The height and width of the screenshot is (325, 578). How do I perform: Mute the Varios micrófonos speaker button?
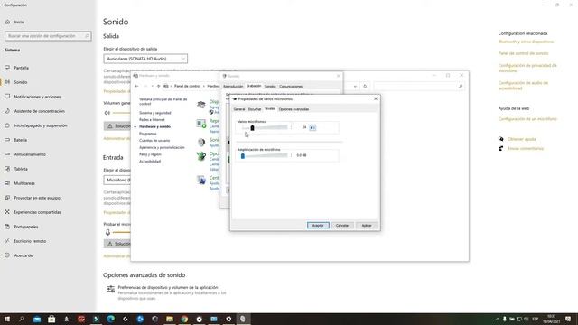(x=312, y=127)
